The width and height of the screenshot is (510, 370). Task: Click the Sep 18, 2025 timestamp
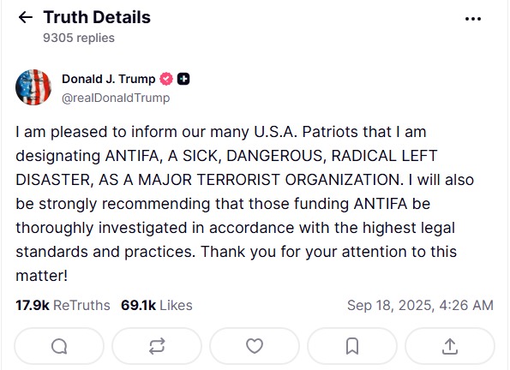[x=420, y=305]
